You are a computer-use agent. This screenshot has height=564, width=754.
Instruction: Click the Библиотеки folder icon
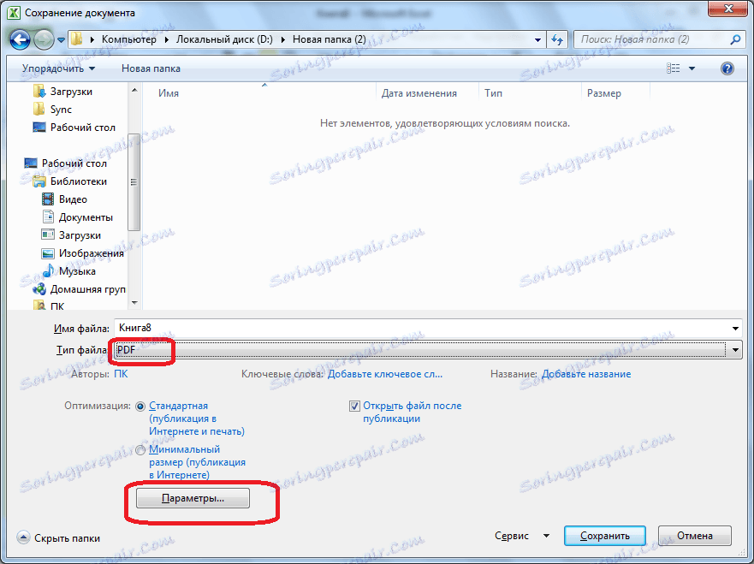[x=39, y=181]
